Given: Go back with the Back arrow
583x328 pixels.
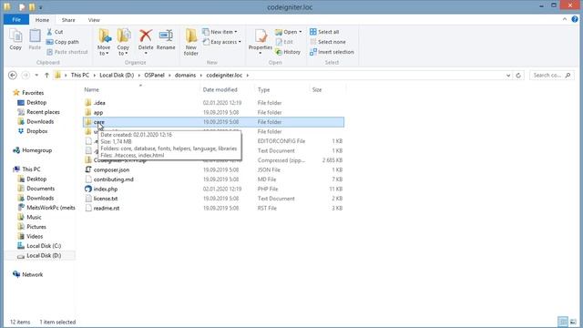Looking at the screenshot, I should coord(12,75).
